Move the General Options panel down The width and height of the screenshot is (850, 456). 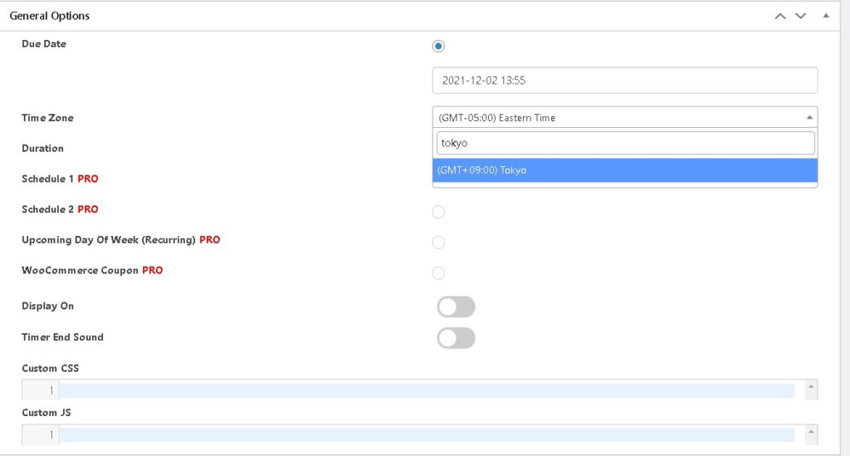point(800,16)
